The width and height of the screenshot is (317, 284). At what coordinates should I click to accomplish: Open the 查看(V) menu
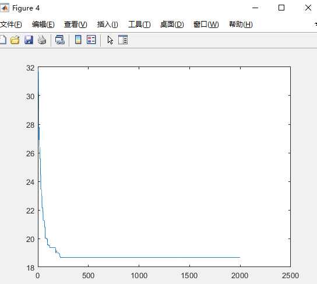tap(76, 24)
